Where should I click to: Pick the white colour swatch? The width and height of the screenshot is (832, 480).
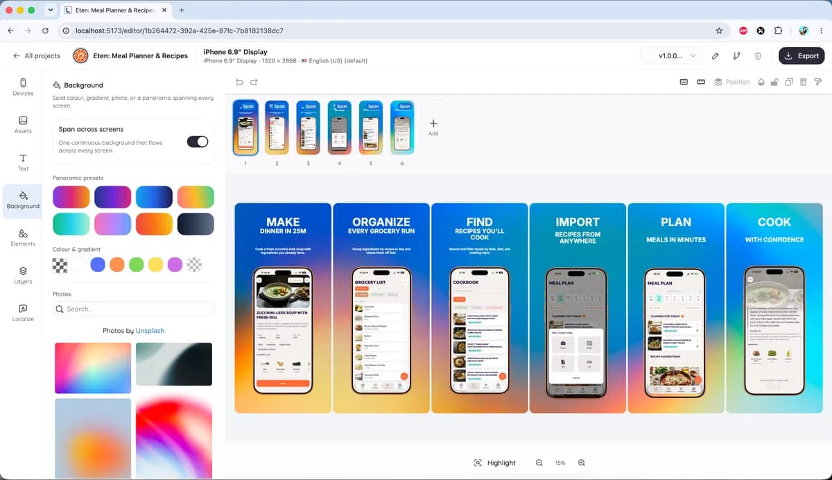pyautogui.click(x=79, y=264)
